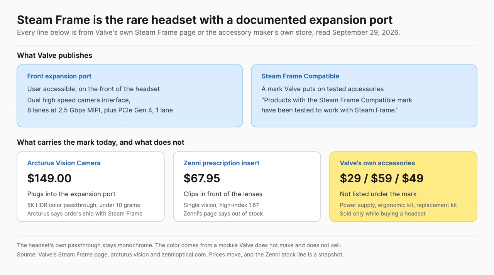Click 'Plugs into the expansion port'
The image size is (494, 275).
(71, 194)
